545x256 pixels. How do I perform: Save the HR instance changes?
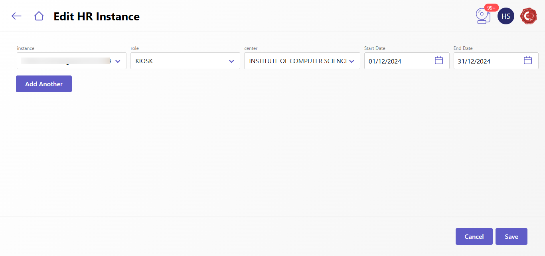(511, 236)
